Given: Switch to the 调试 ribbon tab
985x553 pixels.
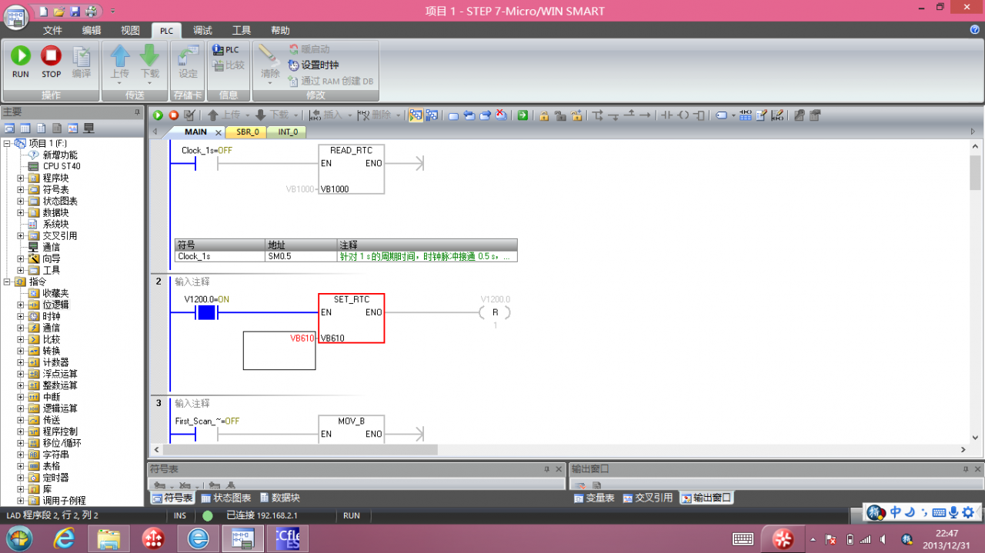Looking at the screenshot, I should [x=202, y=31].
